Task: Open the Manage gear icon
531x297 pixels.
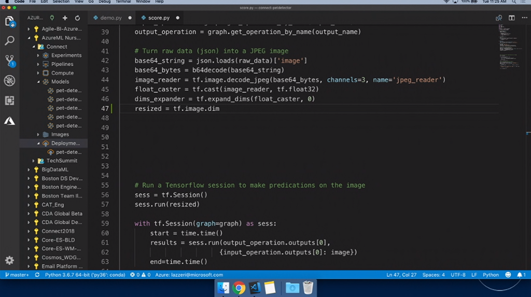Action: click(x=9, y=260)
